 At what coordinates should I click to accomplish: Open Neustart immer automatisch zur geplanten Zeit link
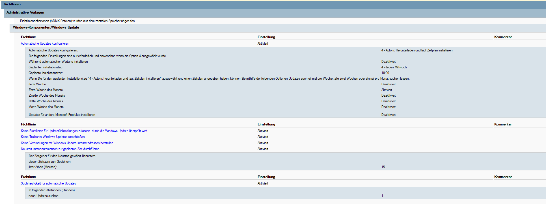60,149
